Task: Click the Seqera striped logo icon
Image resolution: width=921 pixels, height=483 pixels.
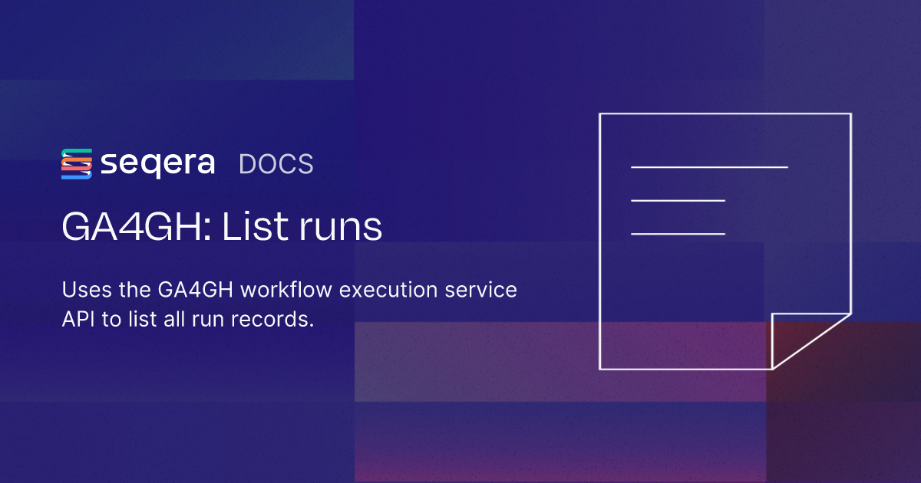Action: coord(77,164)
